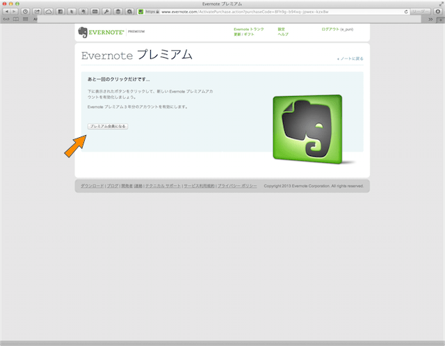Screen dimensions: 445x346
Task: Open the ヘルプ help link
Action: [283, 34]
